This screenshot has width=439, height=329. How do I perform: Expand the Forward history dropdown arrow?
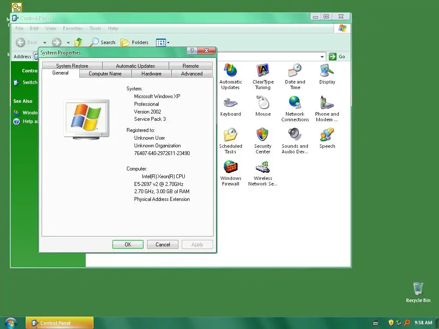pyautogui.click(x=68, y=42)
